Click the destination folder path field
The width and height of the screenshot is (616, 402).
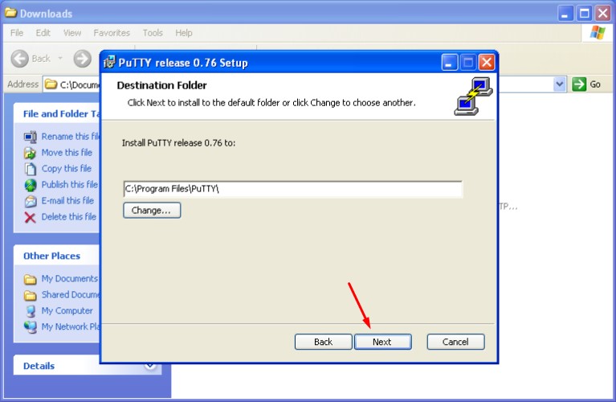292,189
